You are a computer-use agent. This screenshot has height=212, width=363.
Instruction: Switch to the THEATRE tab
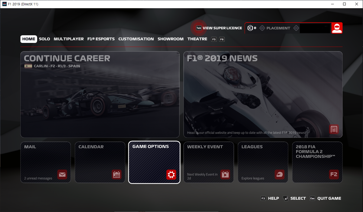tap(197, 39)
